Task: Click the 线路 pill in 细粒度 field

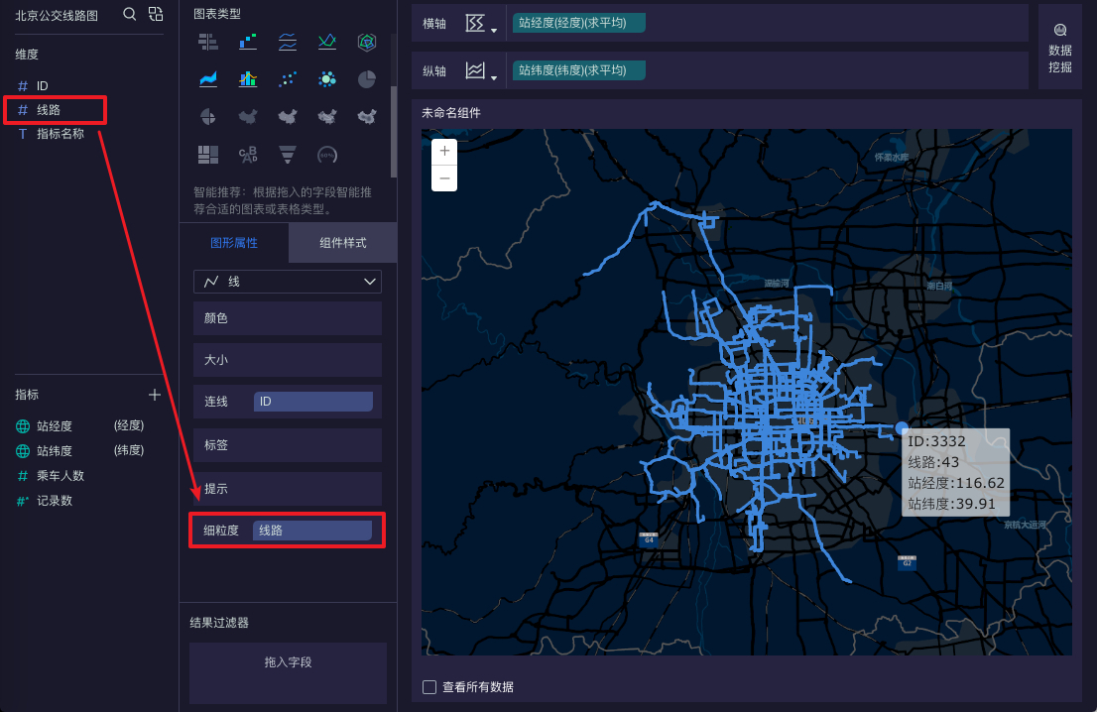Action: tap(312, 531)
